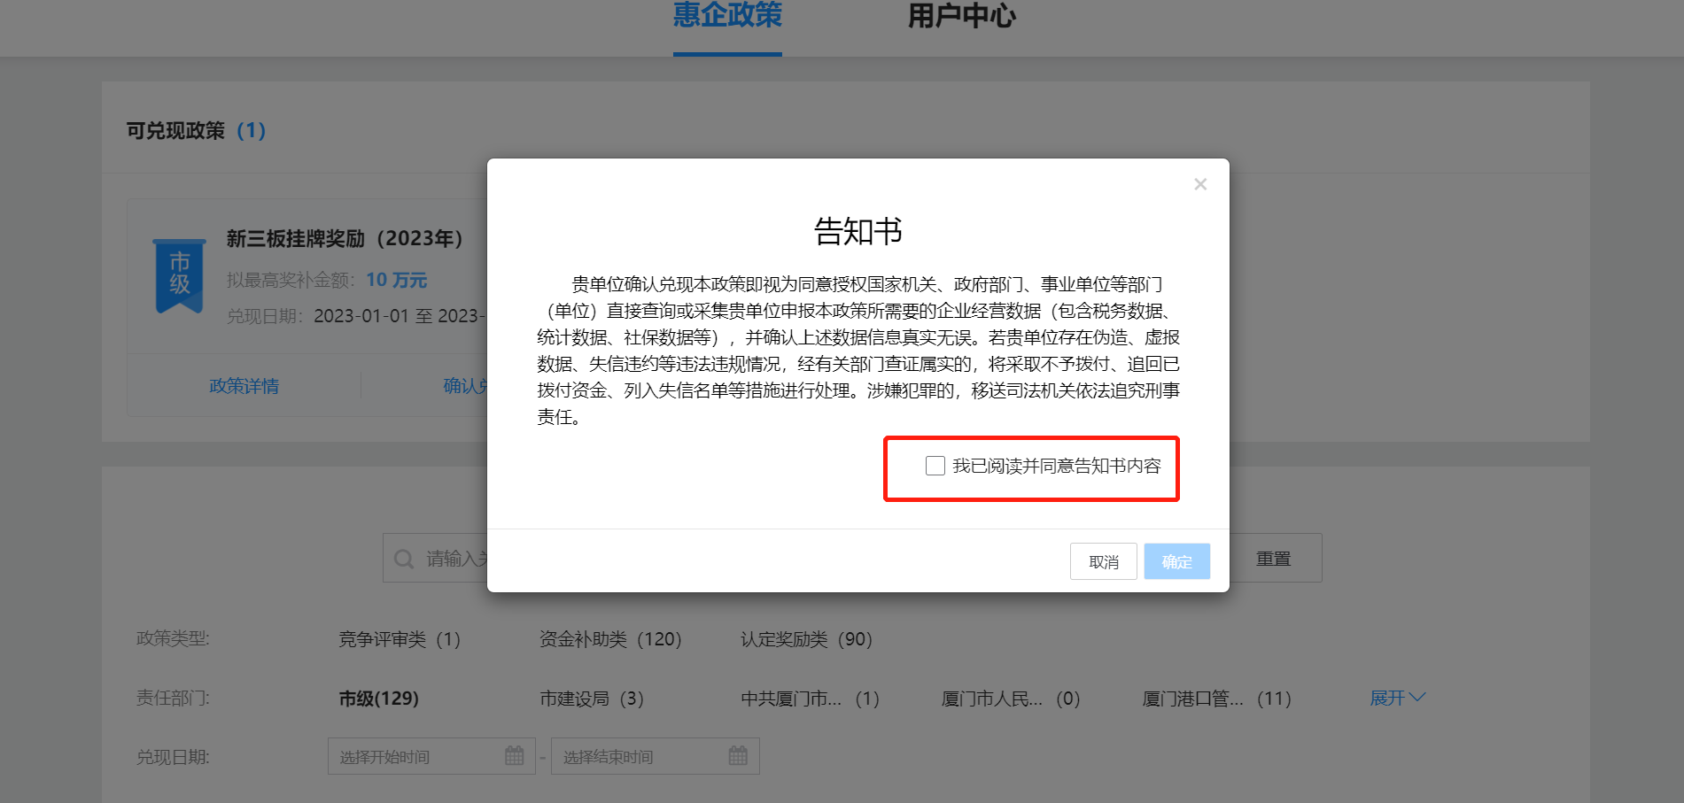1684x803 pixels.
Task: Click the 展开 chevron arrow
Action: coord(1417,698)
